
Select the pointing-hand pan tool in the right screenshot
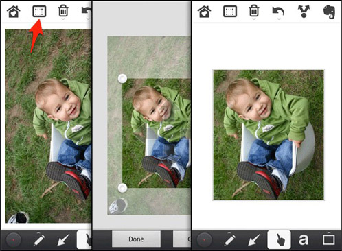point(279,239)
